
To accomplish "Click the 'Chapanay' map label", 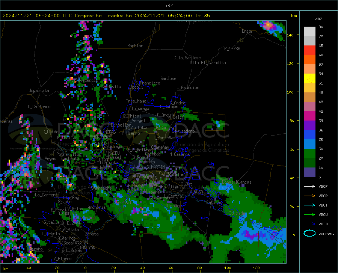I will 160,147.
